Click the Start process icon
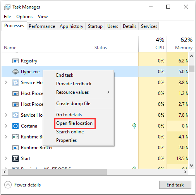196x195 pixels. pyautogui.click(x=15, y=159)
